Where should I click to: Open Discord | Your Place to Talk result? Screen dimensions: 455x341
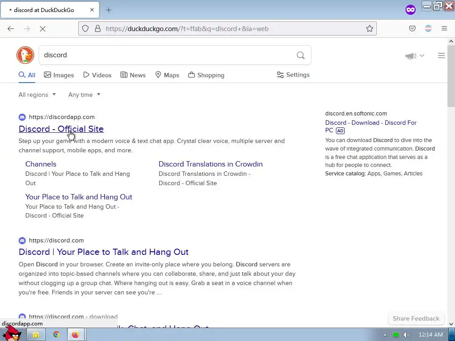coord(104,252)
